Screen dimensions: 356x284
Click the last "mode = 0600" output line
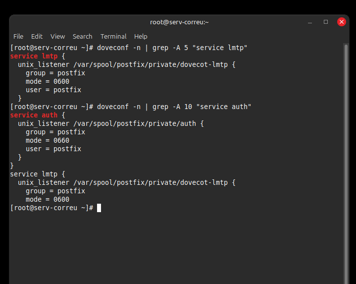click(x=48, y=199)
